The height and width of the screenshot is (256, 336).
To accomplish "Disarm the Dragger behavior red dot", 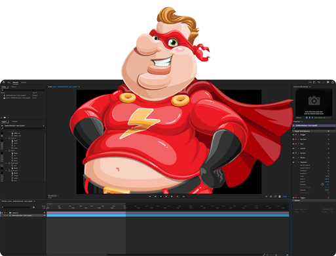I will point(296,135).
